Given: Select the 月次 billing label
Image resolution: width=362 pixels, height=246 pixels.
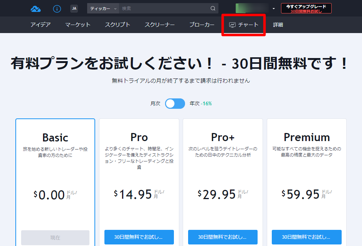Looking at the screenshot, I should click(155, 103).
